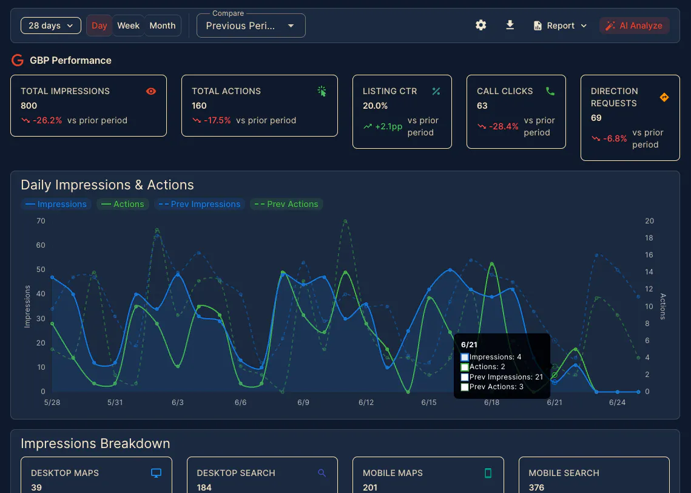Image resolution: width=691 pixels, height=493 pixels.
Task: Click the Mobile Search breakdown card
Action: [x=594, y=475]
